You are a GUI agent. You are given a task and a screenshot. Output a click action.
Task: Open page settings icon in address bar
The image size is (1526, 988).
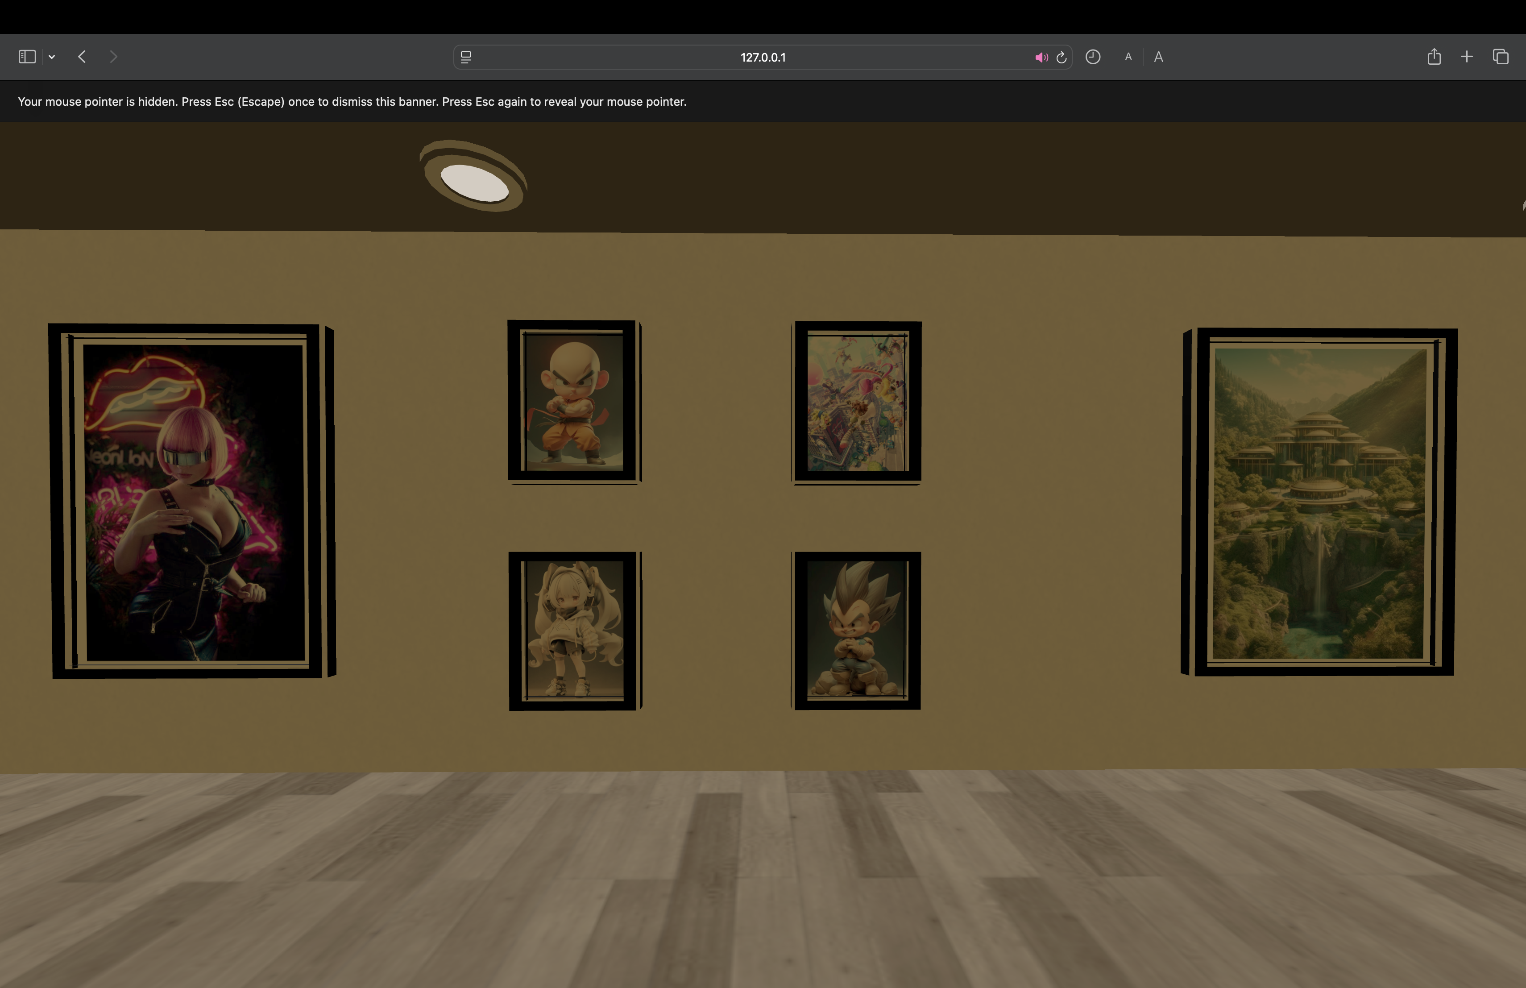click(x=466, y=57)
